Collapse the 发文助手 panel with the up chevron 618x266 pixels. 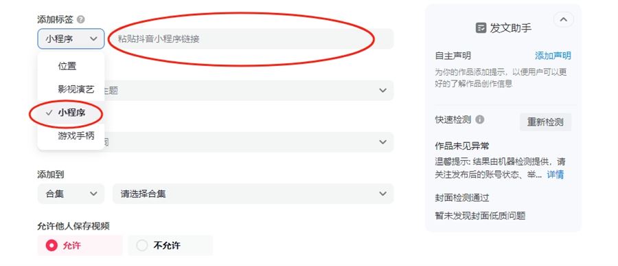pos(564,19)
